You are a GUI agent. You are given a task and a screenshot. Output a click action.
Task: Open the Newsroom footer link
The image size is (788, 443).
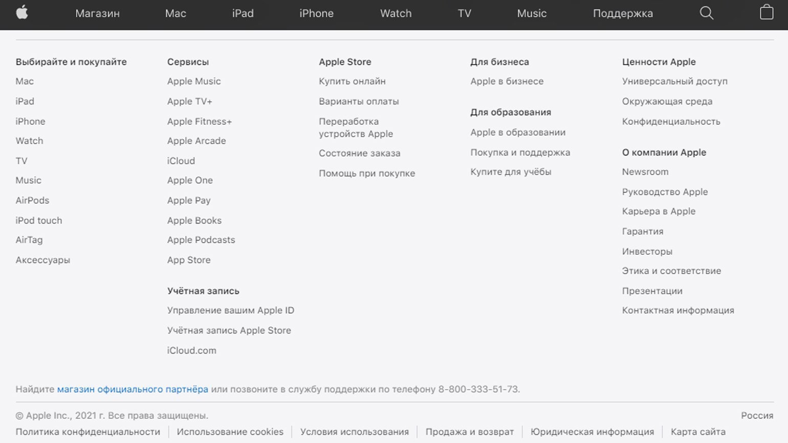pyautogui.click(x=645, y=172)
